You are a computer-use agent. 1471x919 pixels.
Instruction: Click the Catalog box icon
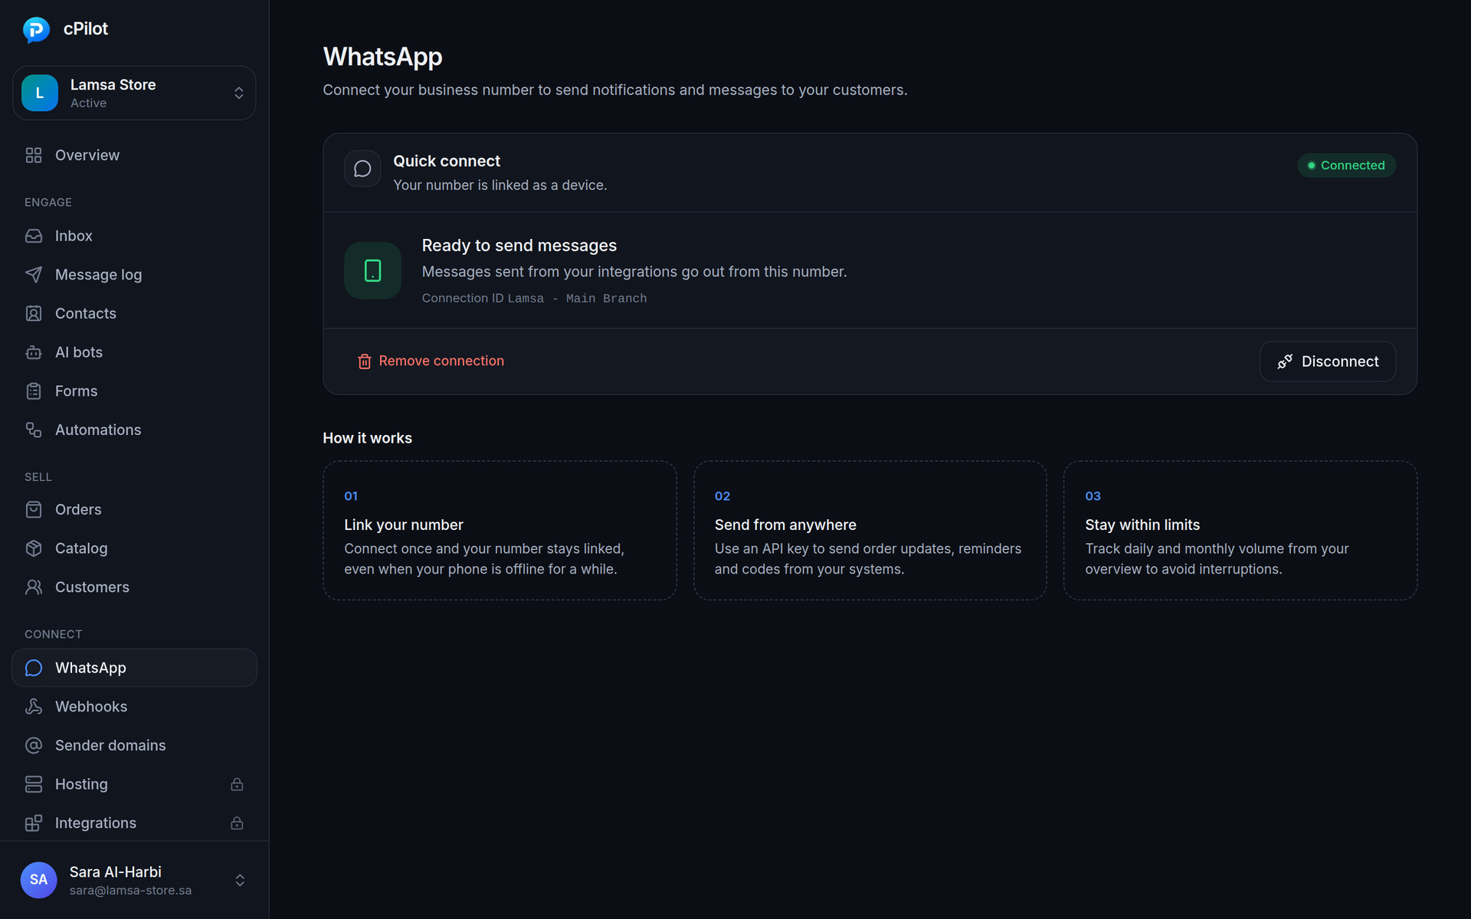tap(34, 548)
